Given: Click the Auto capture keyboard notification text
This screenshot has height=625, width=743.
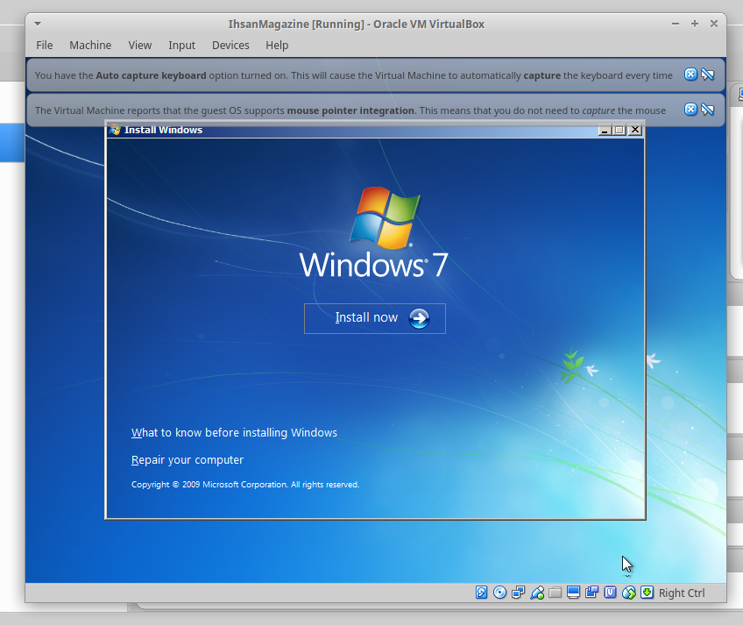Looking at the screenshot, I should click(x=353, y=75).
